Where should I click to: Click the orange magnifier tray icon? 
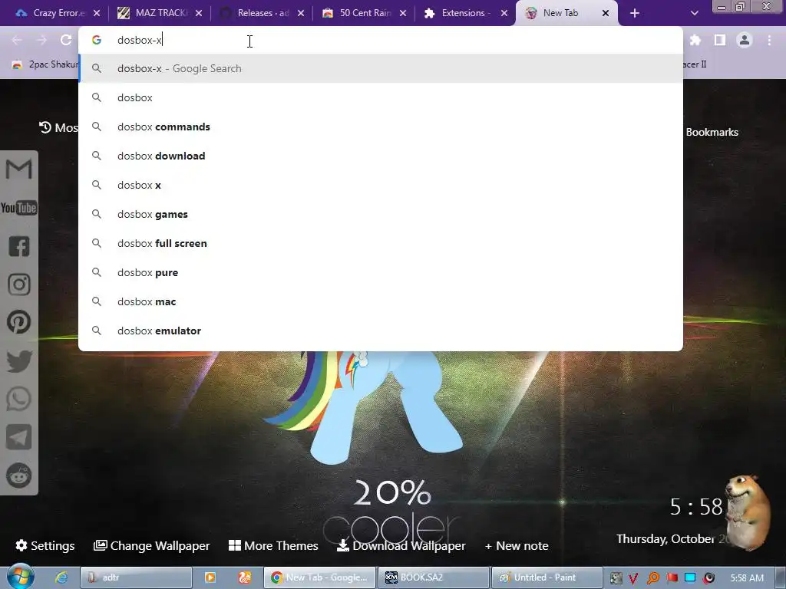(x=652, y=578)
